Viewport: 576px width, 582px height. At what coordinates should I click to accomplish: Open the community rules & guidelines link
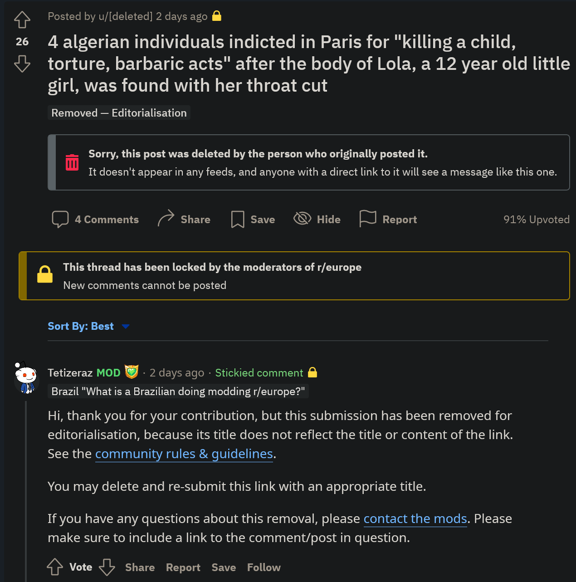tap(184, 454)
